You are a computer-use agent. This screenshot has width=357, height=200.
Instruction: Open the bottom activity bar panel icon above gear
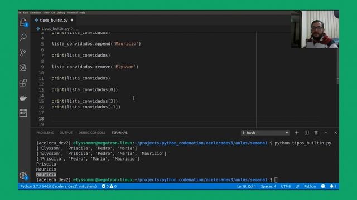pyautogui.click(x=23, y=113)
